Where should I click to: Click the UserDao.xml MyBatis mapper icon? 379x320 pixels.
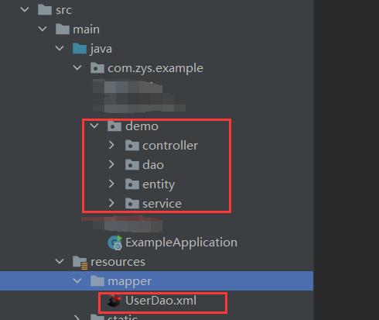coord(114,301)
